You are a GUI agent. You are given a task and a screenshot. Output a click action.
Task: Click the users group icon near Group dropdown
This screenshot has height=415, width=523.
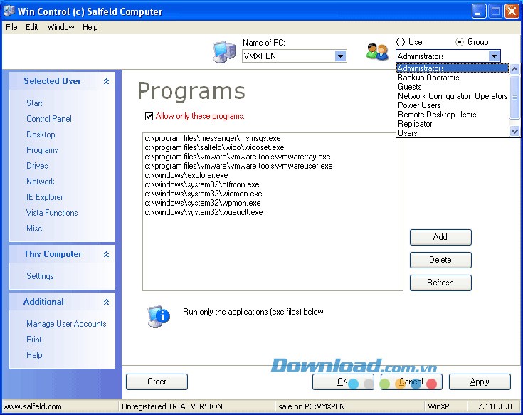pyautogui.click(x=376, y=51)
